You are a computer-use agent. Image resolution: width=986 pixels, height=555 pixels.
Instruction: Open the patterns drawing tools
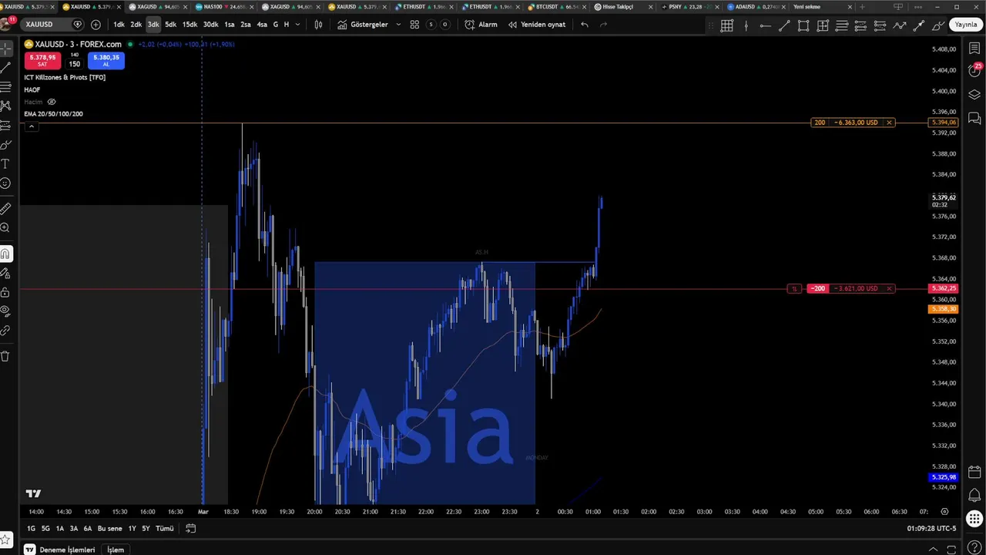coord(5,106)
